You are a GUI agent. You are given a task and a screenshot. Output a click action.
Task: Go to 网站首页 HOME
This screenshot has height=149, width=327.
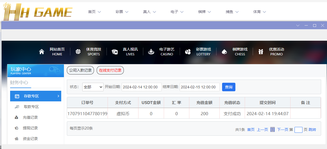(x=57, y=52)
